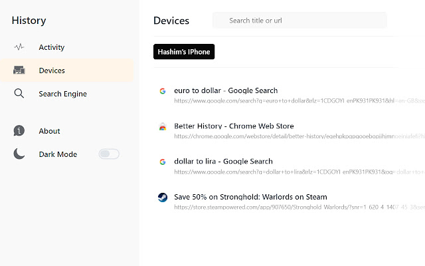
Task: Open the Stronghold: Warlords Steam entry title
Action: pyautogui.click(x=250, y=197)
